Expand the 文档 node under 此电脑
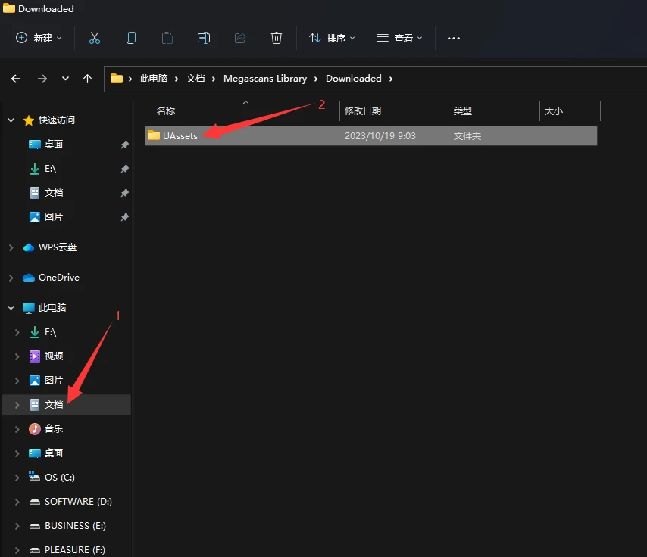The height and width of the screenshot is (557, 647). (x=17, y=405)
